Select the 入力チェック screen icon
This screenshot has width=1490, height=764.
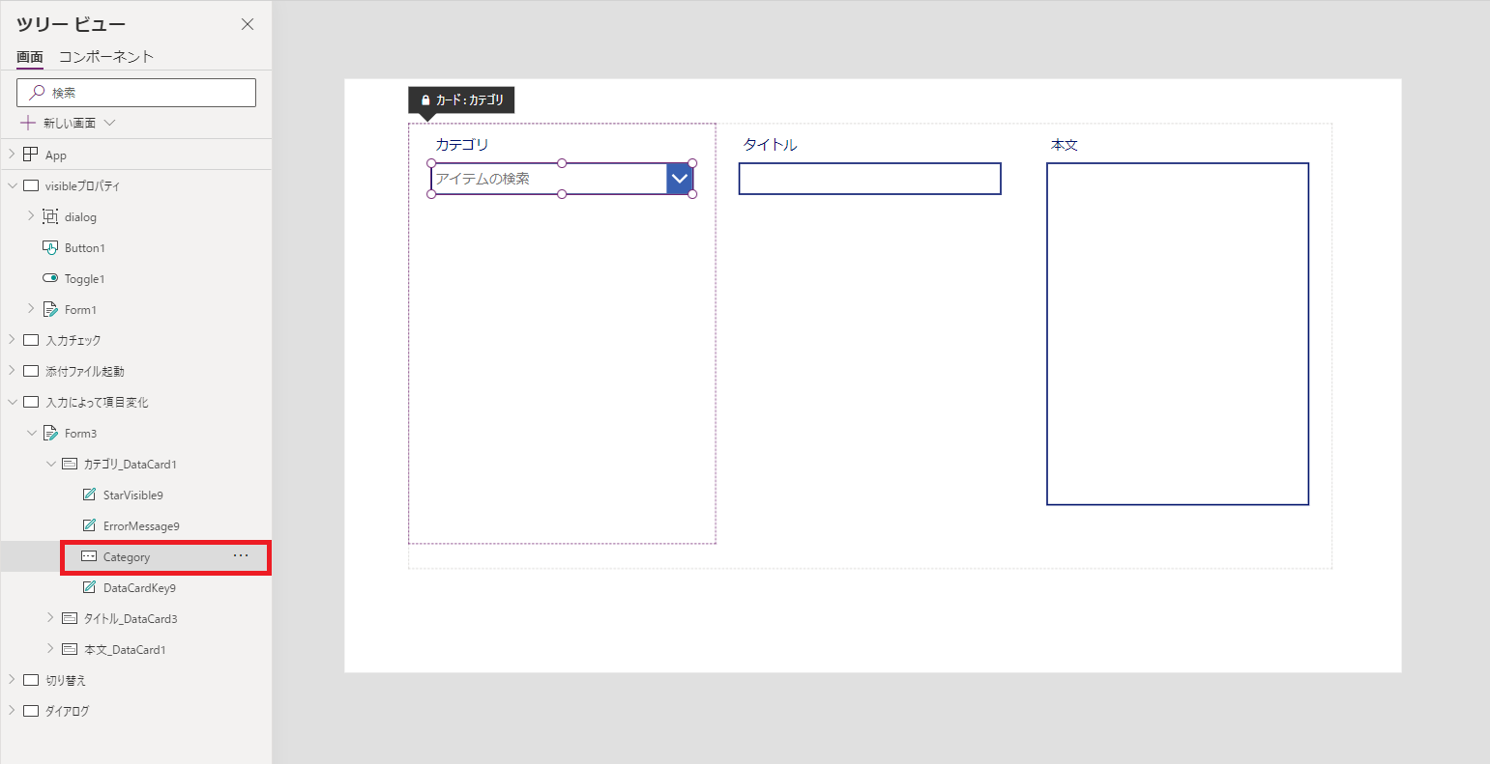pyautogui.click(x=30, y=340)
